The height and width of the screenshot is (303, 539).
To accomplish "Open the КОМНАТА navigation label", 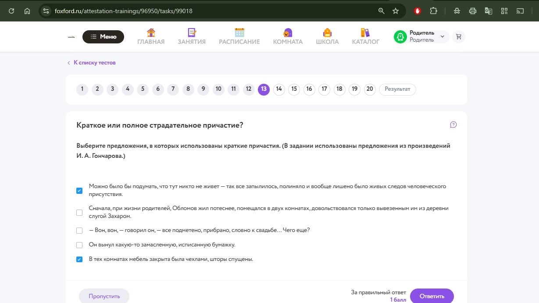I will 288,42.
